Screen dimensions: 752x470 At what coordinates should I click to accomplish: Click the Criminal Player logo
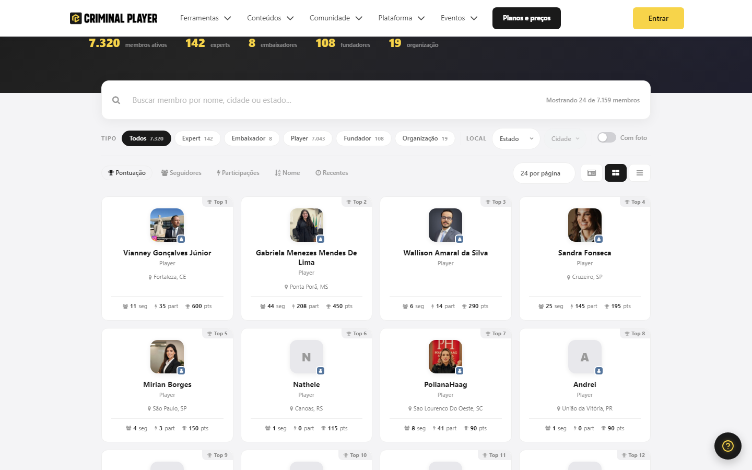click(x=113, y=18)
